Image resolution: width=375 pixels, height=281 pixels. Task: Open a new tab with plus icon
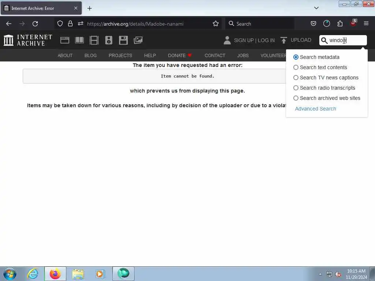(x=89, y=8)
